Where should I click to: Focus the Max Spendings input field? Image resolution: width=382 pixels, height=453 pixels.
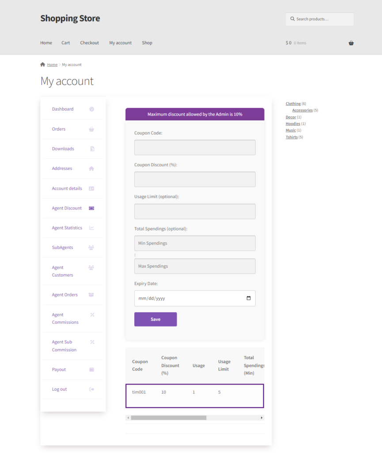tap(195, 266)
